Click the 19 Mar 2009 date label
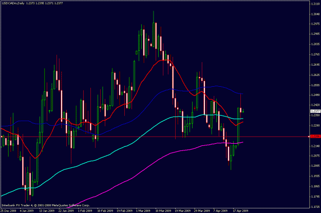321x213 pixels. click(183, 211)
